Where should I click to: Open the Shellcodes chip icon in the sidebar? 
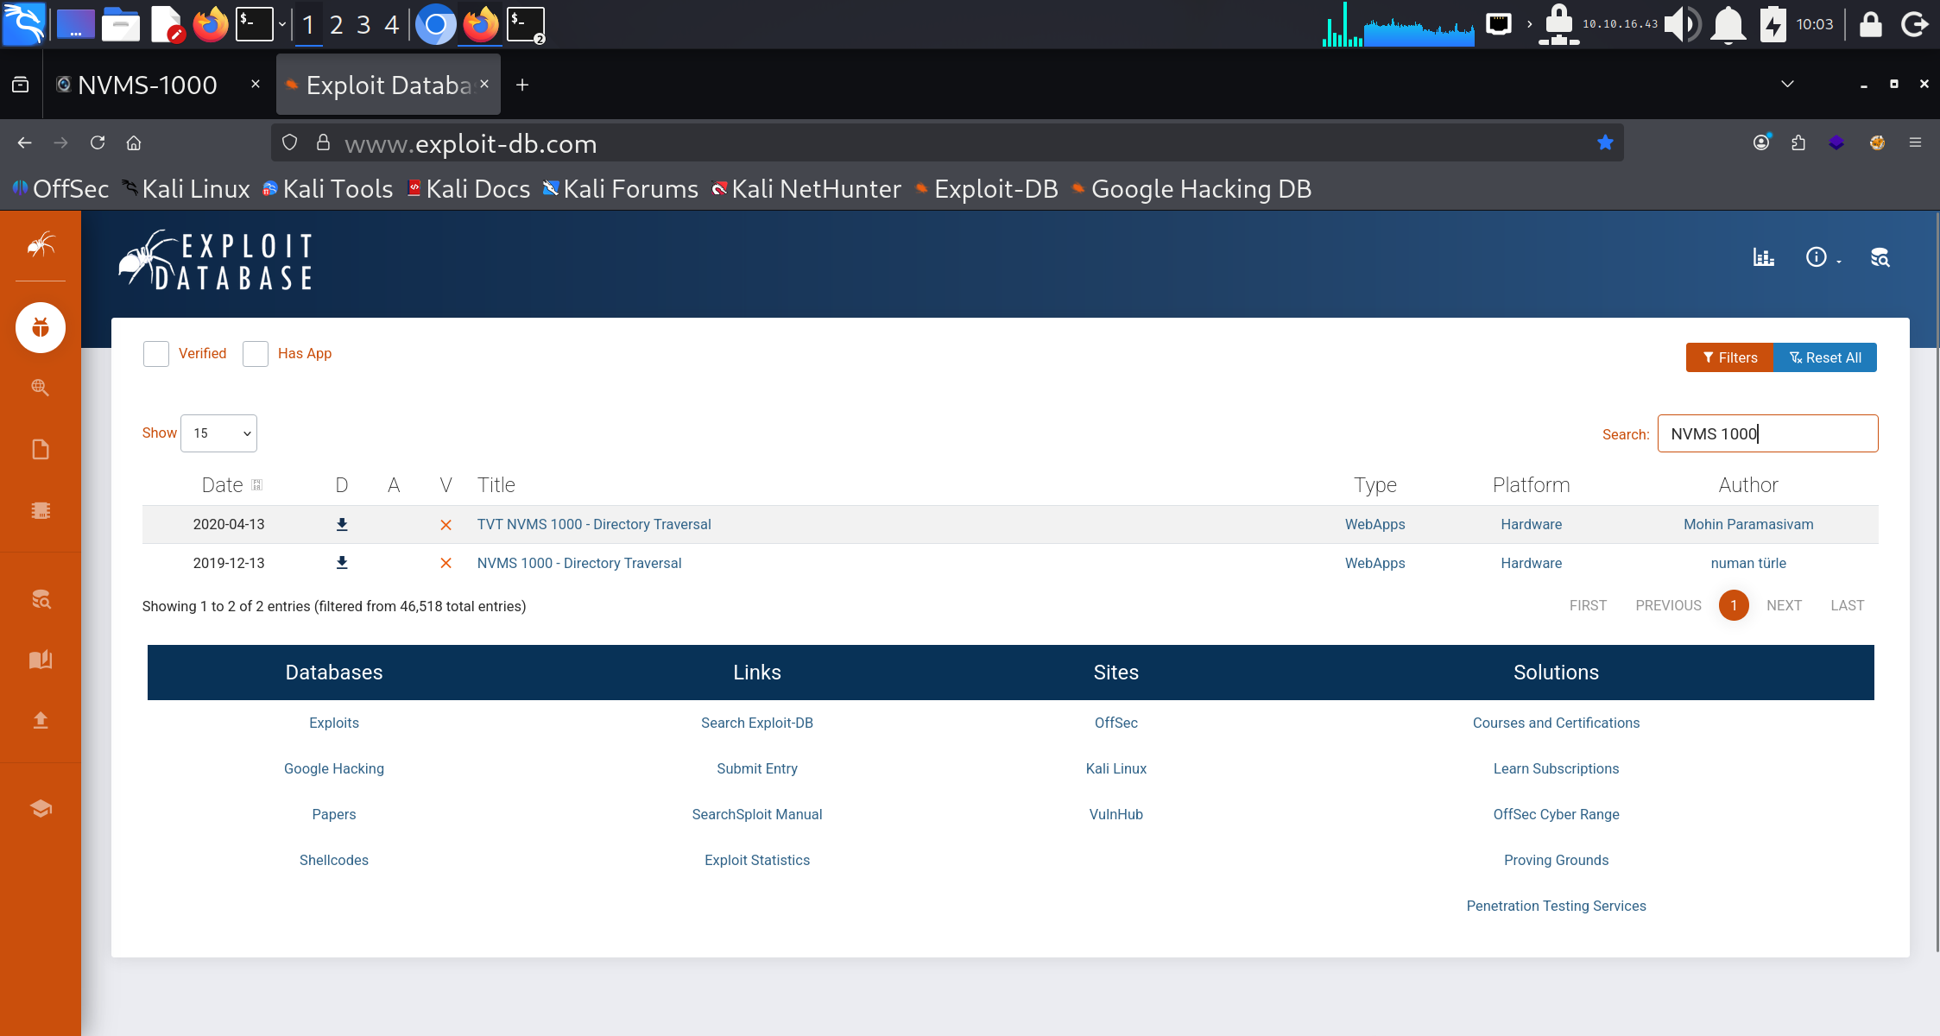coord(41,510)
